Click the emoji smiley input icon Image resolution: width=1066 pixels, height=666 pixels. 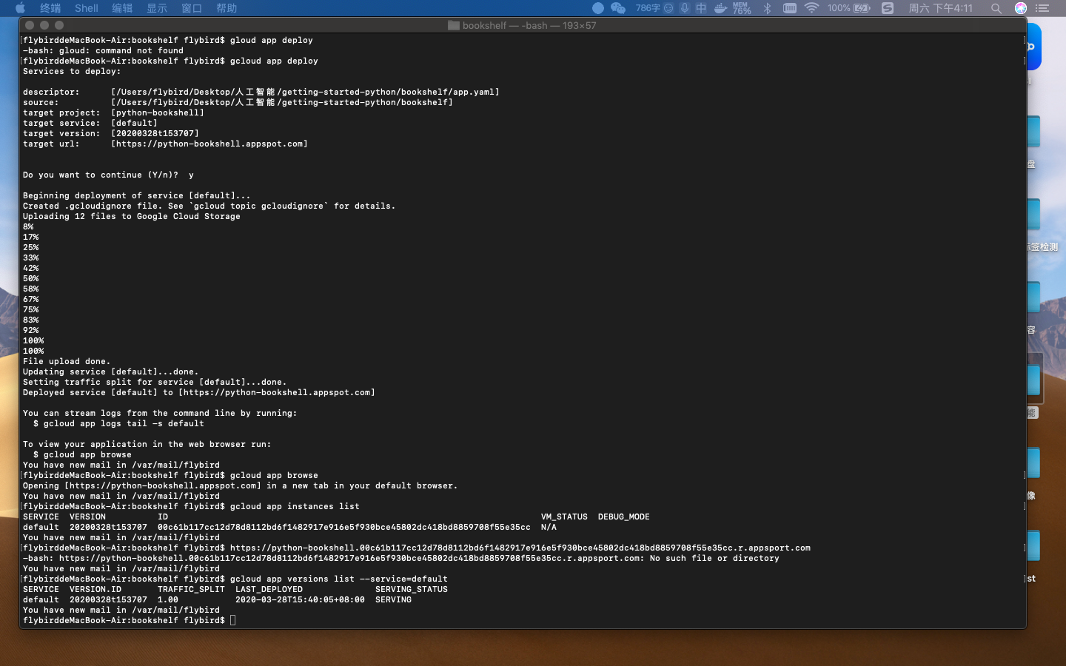tap(668, 8)
